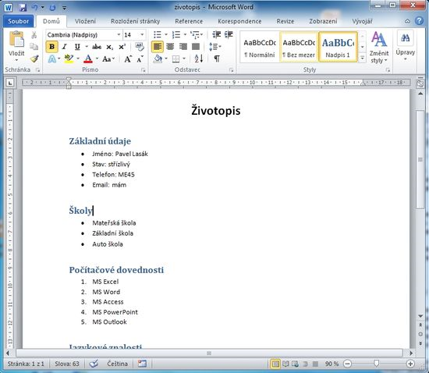
Task: Switch to the Vložení tab
Action: click(85, 21)
